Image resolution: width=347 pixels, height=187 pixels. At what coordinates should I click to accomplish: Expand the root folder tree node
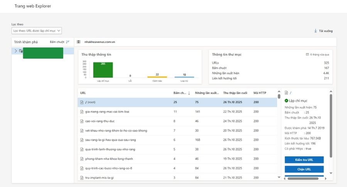(15, 51)
